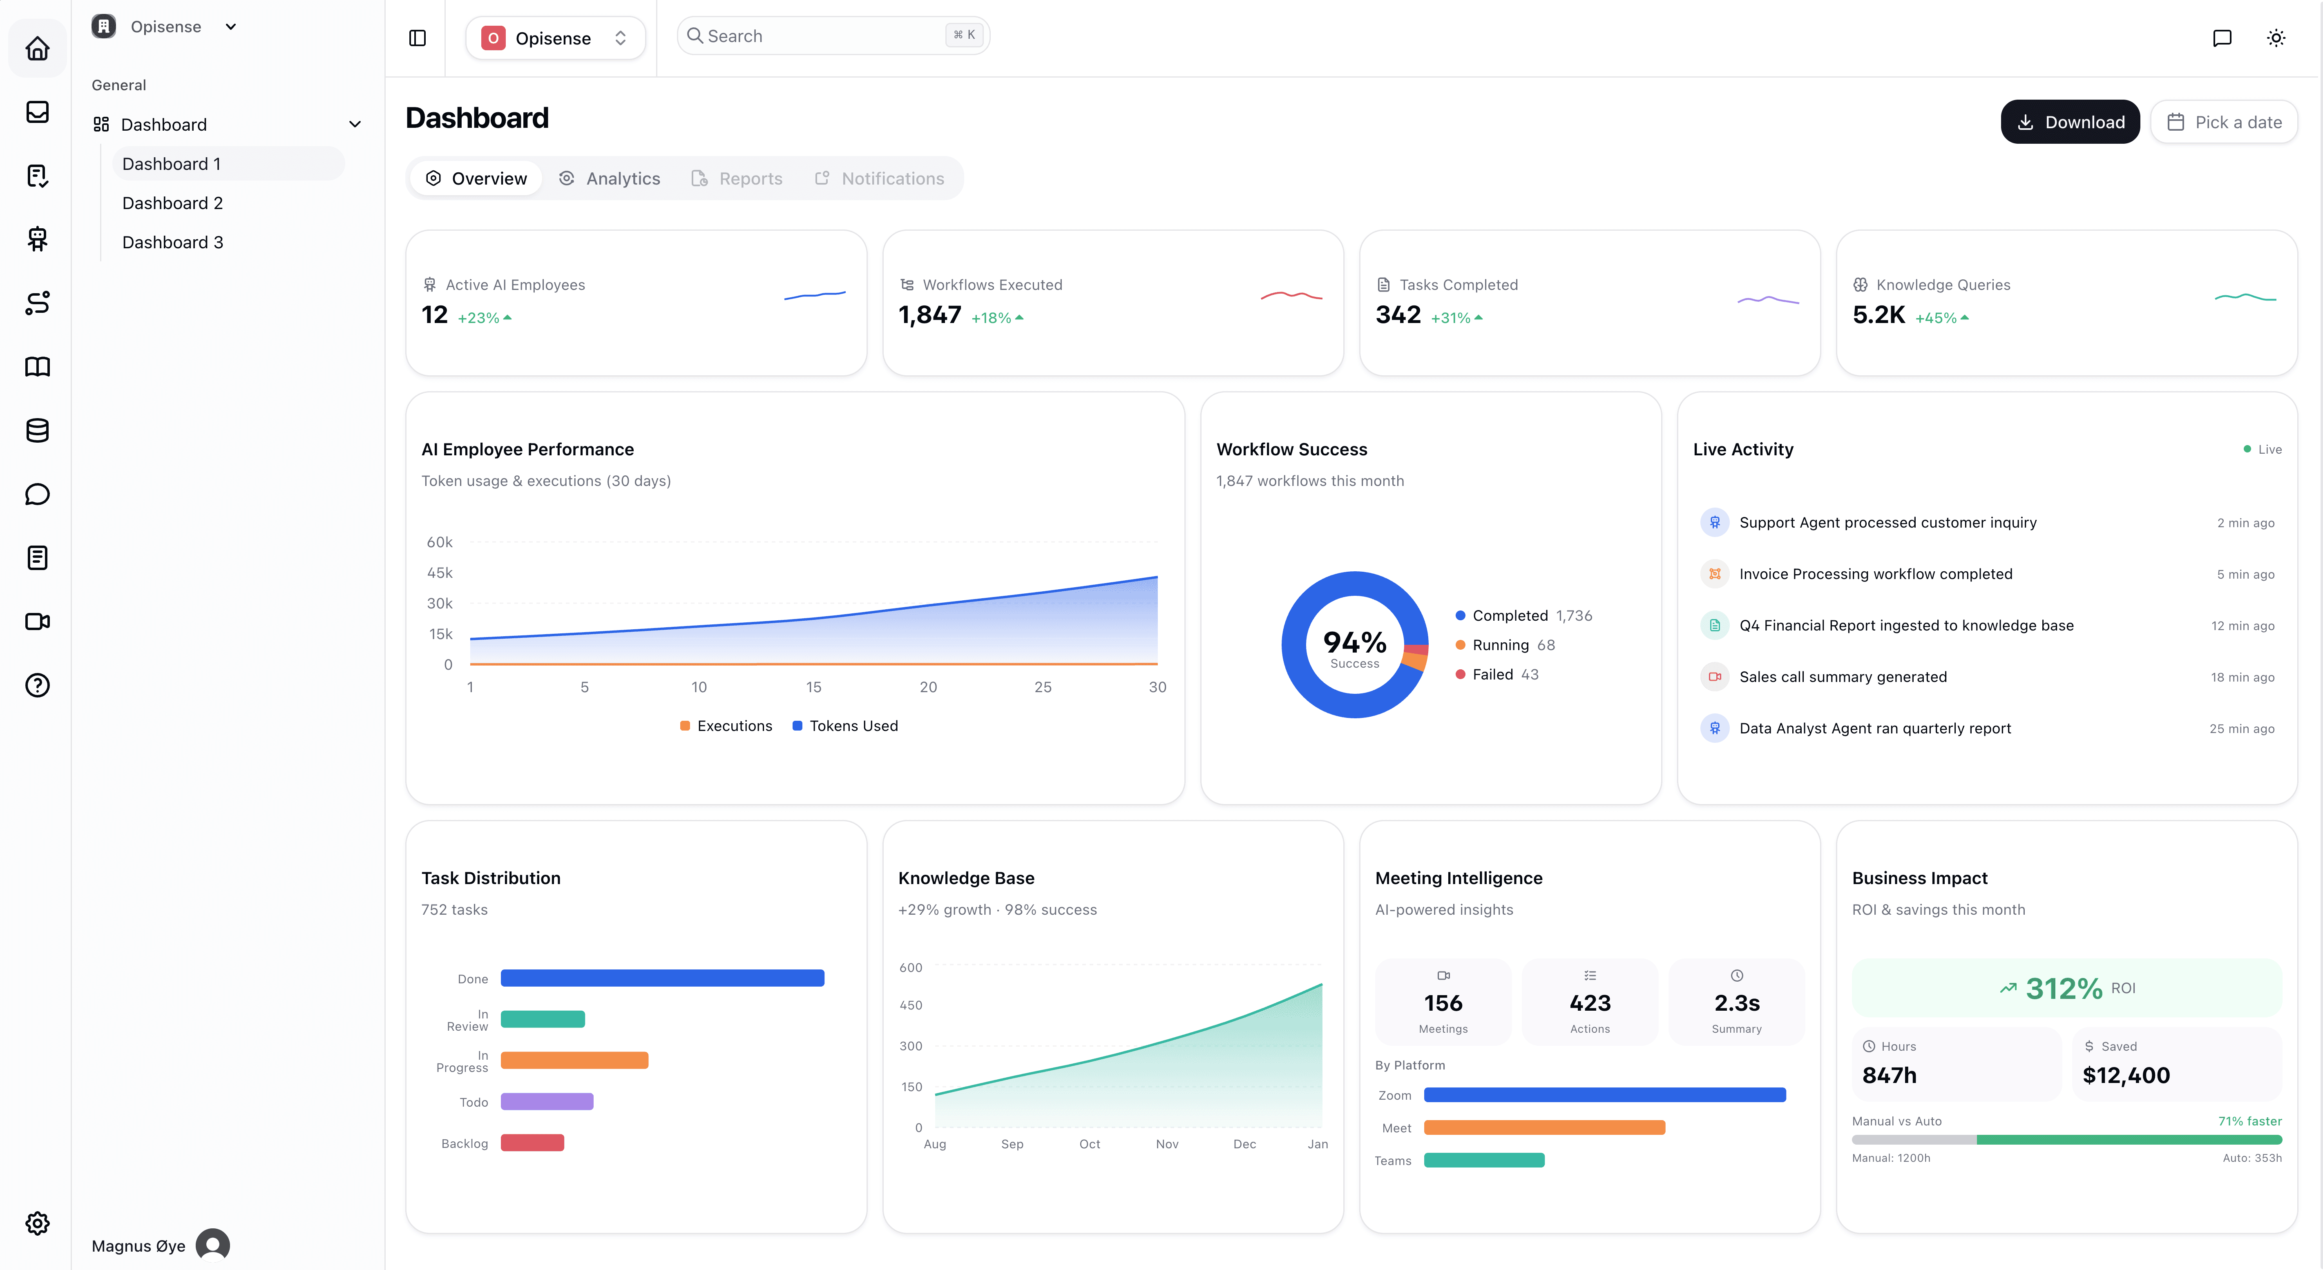This screenshot has height=1270, width=2323.
Task: Open the feedback message icon in header
Action: [2222, 38]
